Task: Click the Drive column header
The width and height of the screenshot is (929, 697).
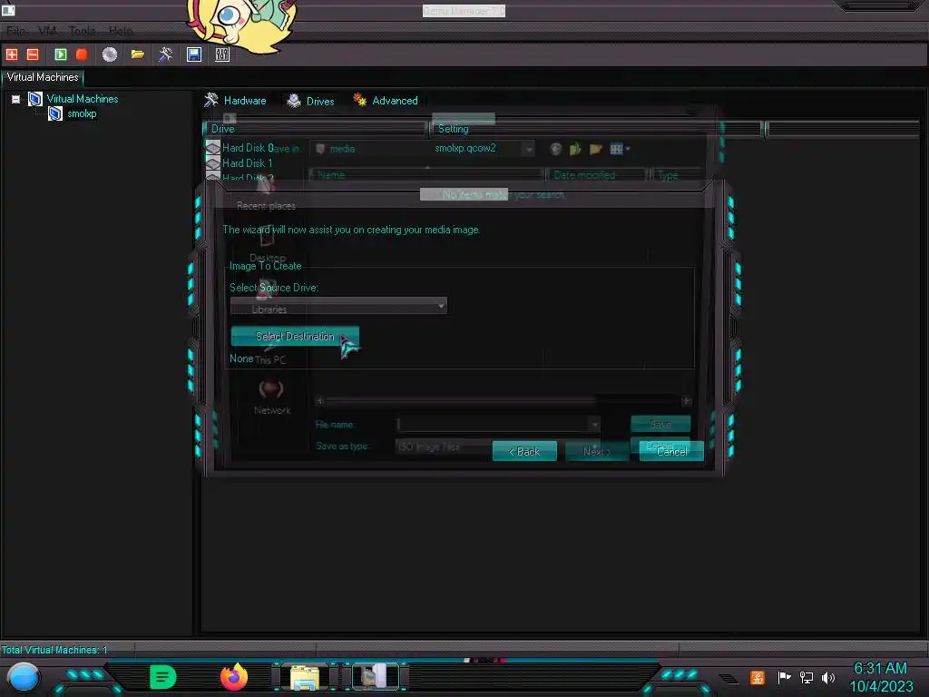Action: coord(315,129)
